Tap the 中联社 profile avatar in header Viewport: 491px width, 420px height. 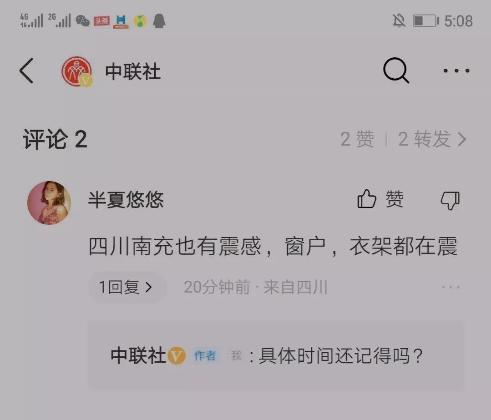77,71
